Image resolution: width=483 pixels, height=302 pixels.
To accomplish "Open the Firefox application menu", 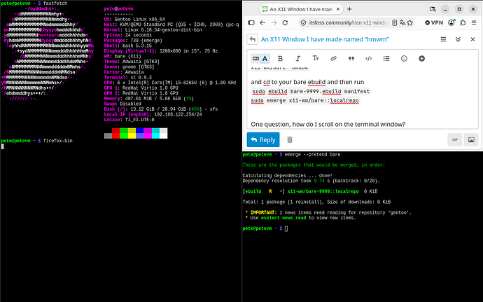I will coord(474,22).
